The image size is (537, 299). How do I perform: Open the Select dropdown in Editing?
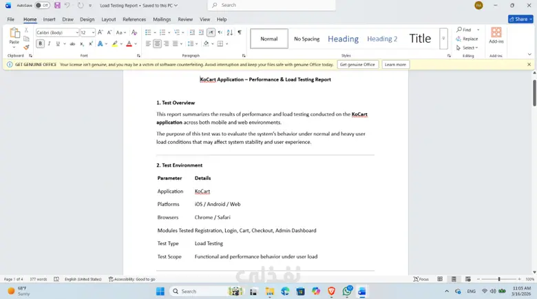pyautogui.click(x=467, y=48)
